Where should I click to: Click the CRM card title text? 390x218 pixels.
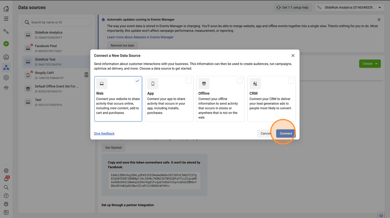253,93
